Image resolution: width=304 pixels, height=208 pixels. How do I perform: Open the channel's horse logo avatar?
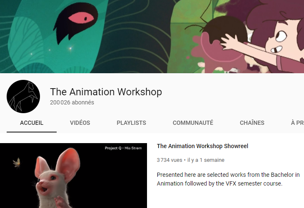[23, 97]
